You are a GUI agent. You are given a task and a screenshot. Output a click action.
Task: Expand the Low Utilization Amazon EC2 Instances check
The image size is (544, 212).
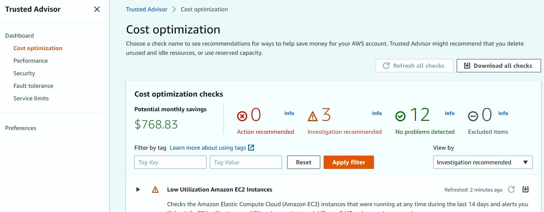coord(138,189)
